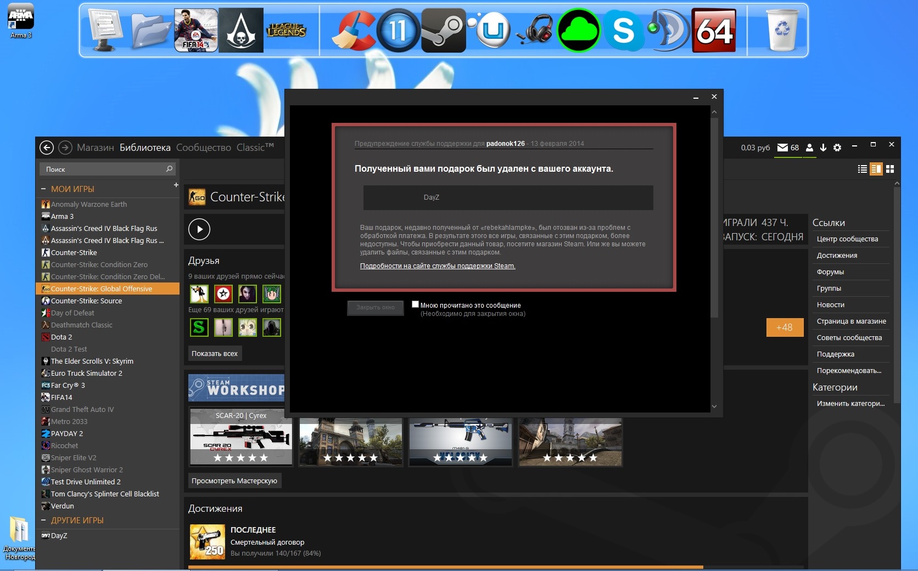Click the +48 orange button

(785, 327)
